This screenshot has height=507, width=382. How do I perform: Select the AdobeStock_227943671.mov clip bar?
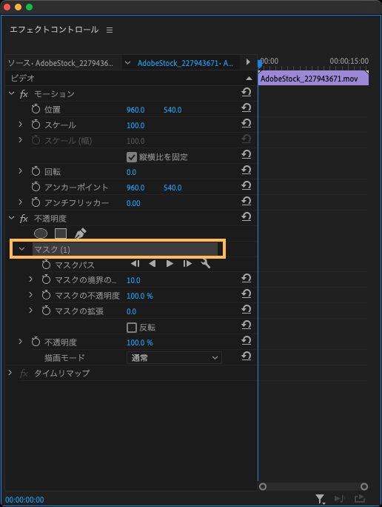coord(313,79)
